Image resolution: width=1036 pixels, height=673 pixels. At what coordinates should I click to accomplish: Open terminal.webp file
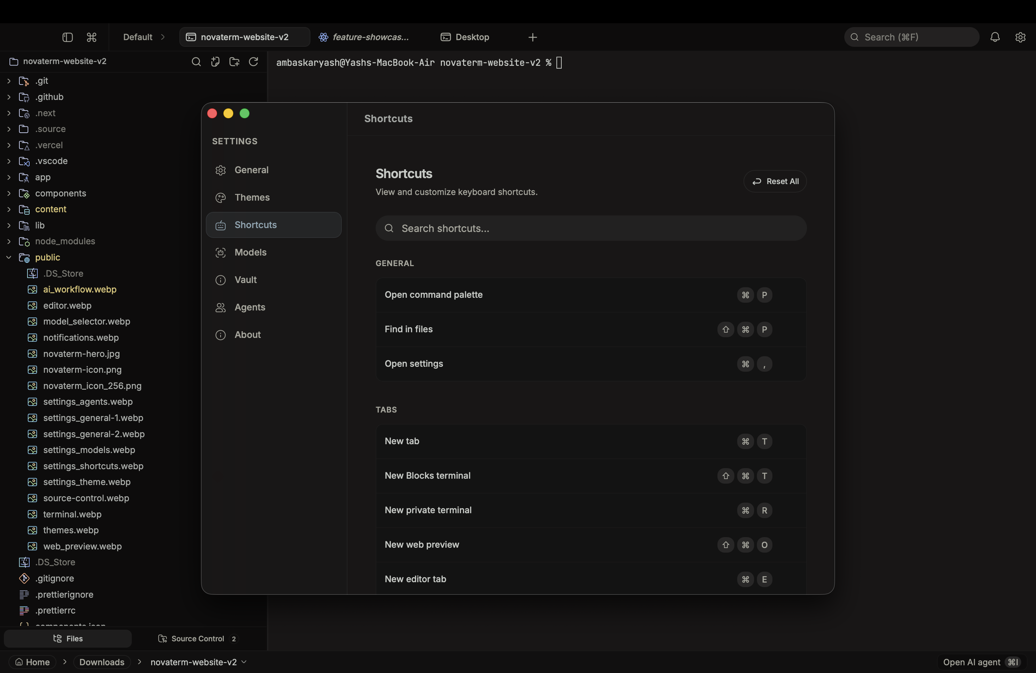[x=72, y=514]
